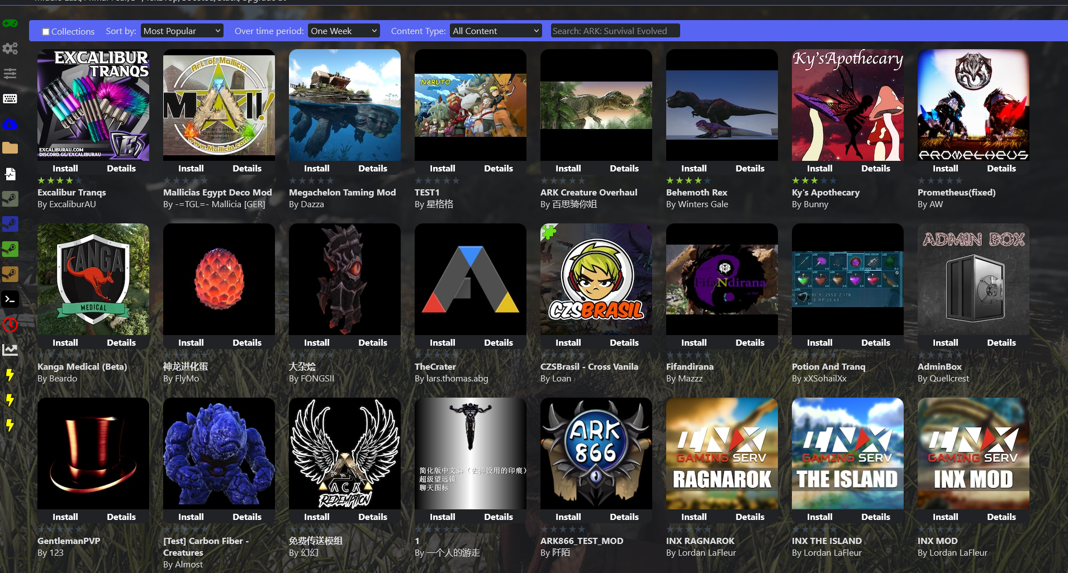Open the red clock schedule icon
The width and height of the screenshot is (1068, 573).
click(x=10, y=324)
